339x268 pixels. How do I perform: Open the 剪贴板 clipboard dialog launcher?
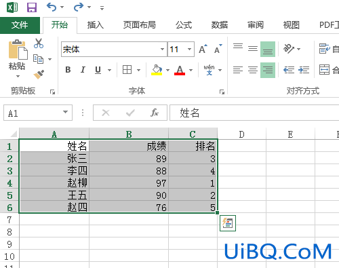point(52,92)
